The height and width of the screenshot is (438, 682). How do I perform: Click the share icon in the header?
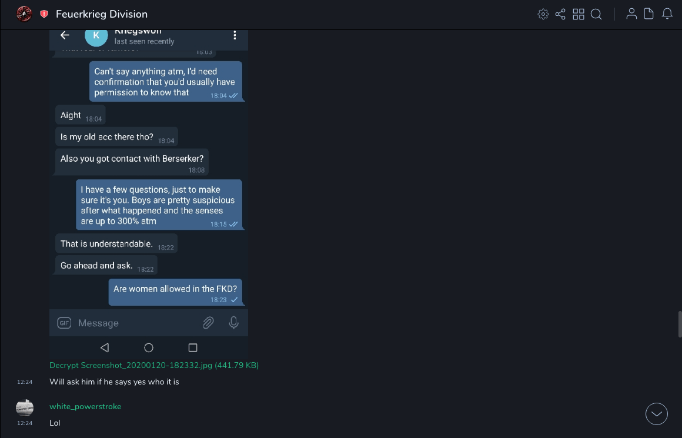click(x=560, y=14)
